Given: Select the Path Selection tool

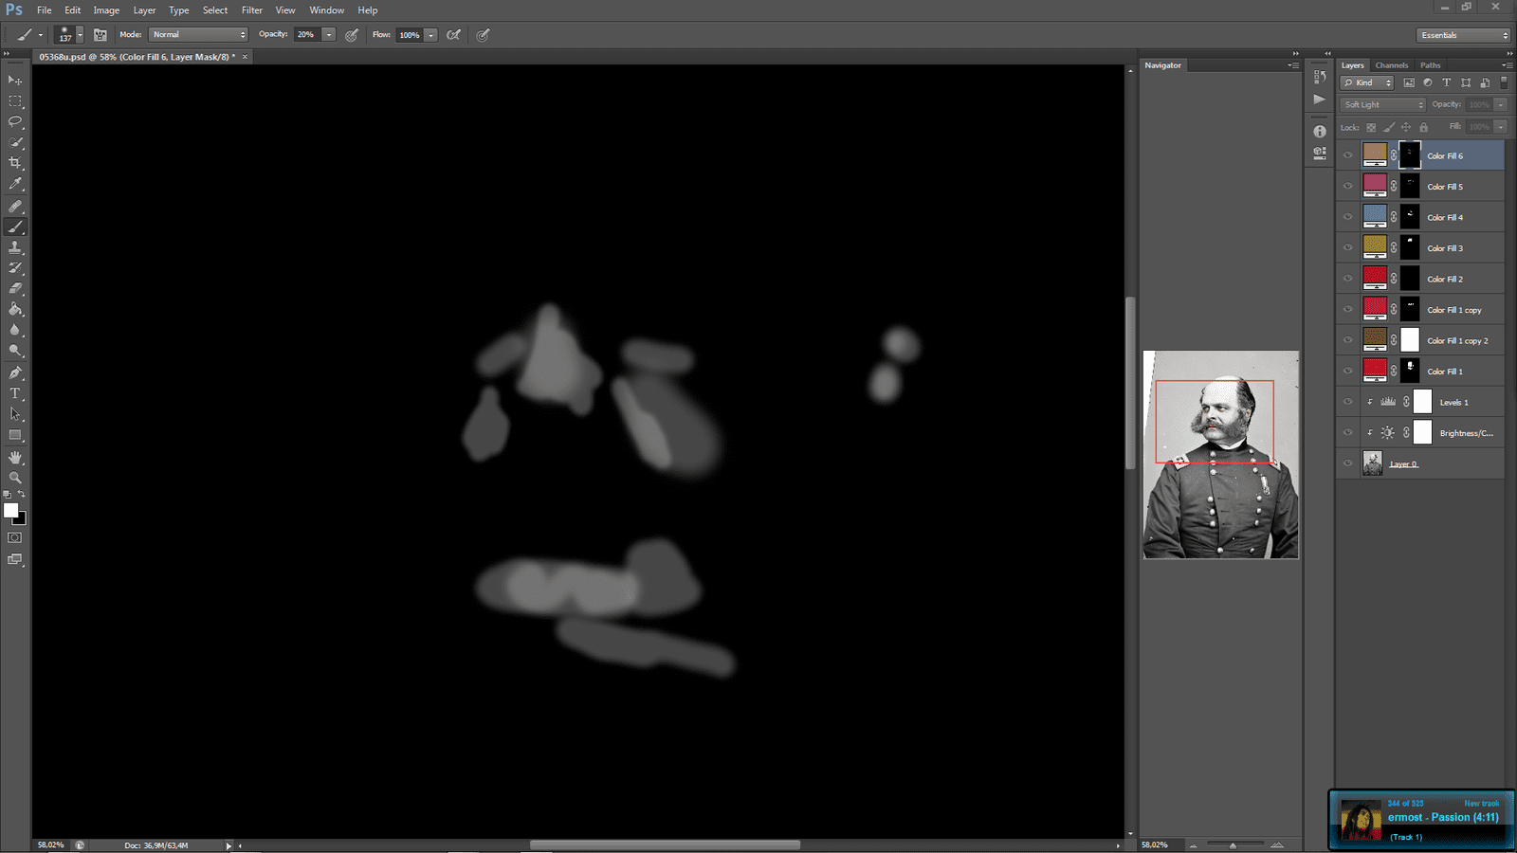Looking at the screenshot, I should 15,414.
